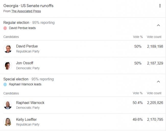Select the Jon Ossoff candidate name
The image size is (166, 131).
[25, 63]
